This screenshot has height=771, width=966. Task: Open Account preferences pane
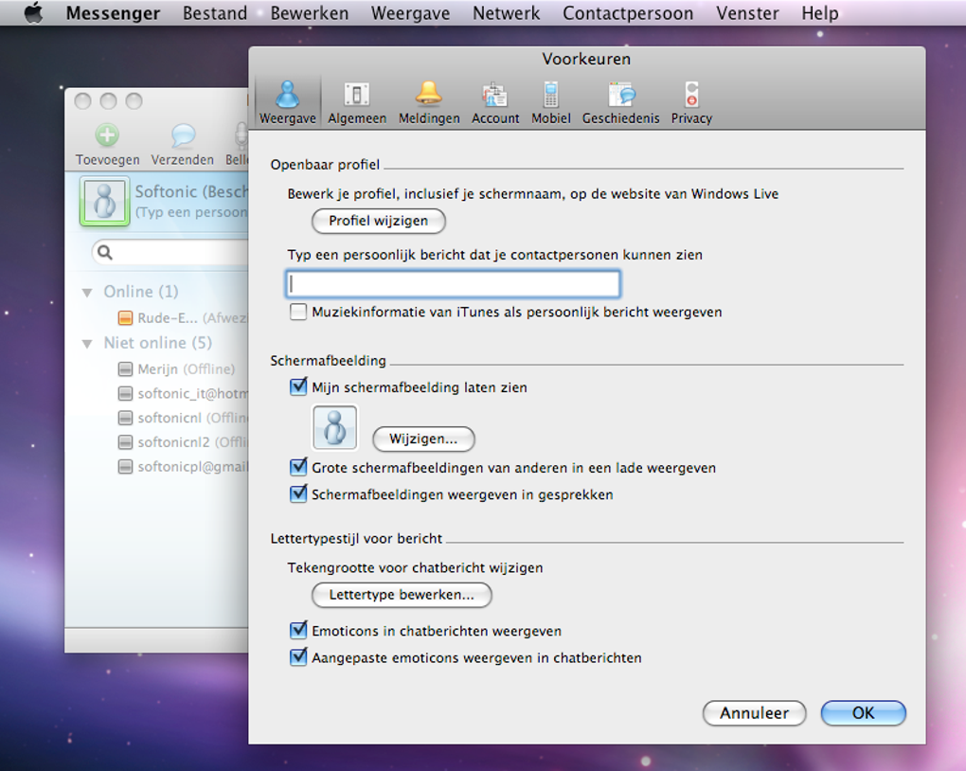tap(495, 102)
